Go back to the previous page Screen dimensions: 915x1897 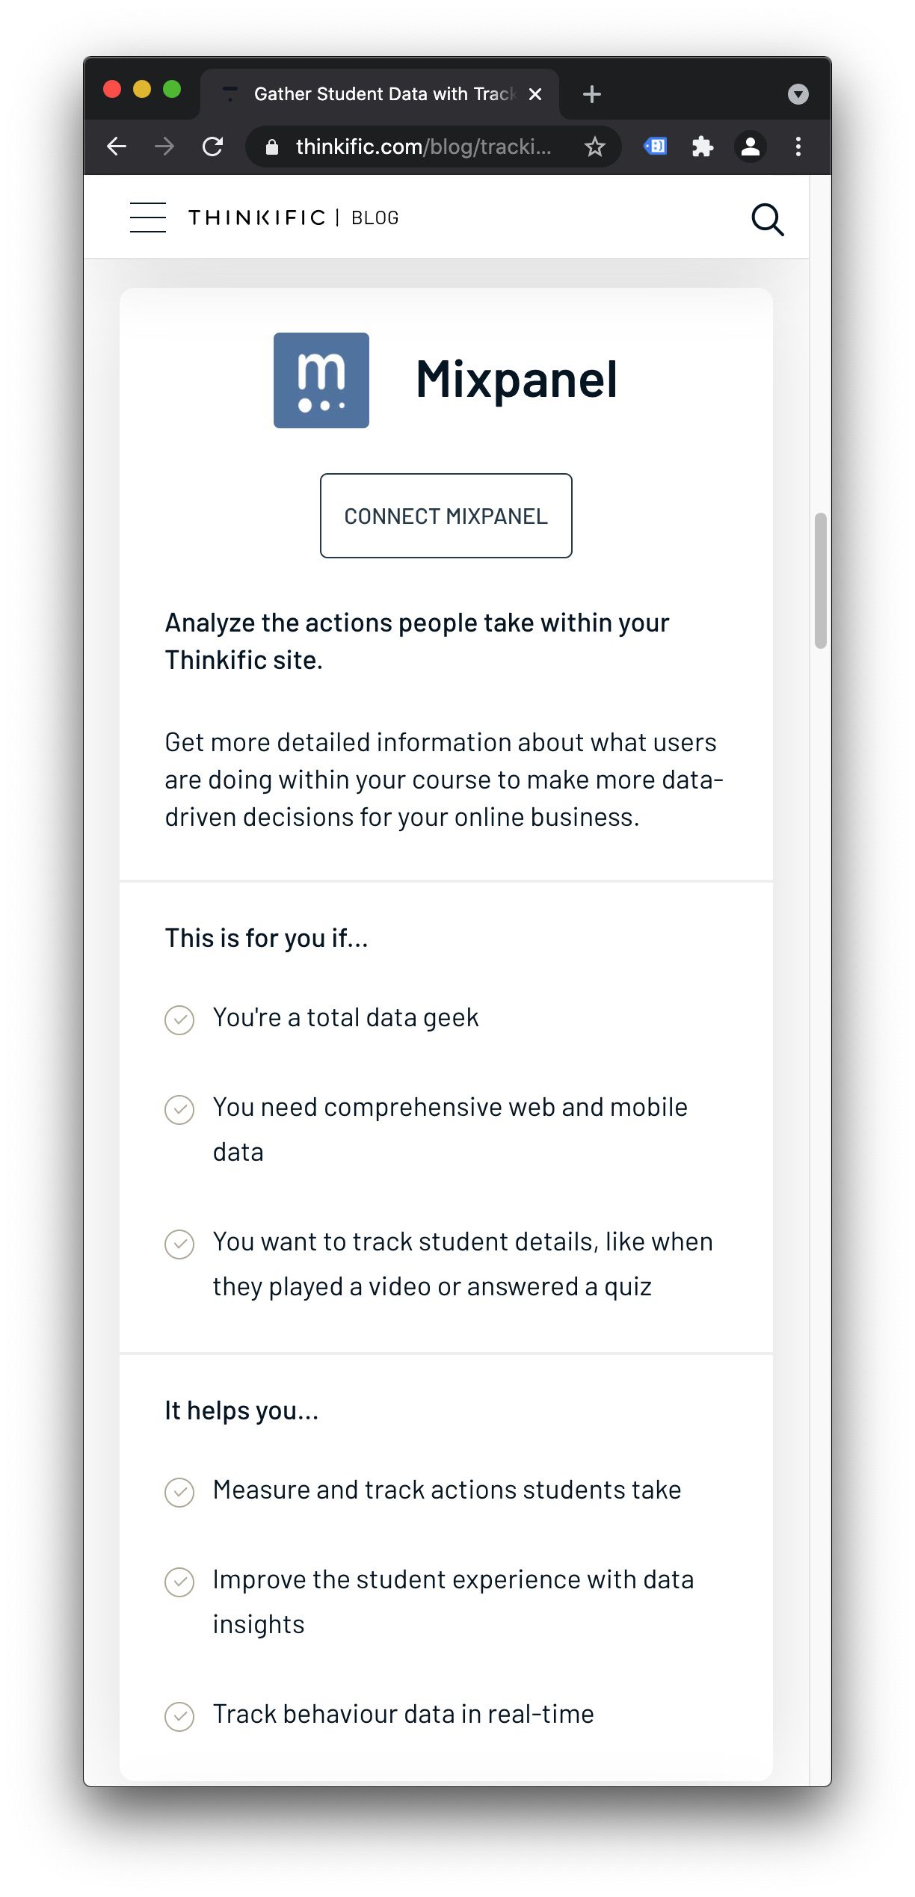tap(117, 146)
